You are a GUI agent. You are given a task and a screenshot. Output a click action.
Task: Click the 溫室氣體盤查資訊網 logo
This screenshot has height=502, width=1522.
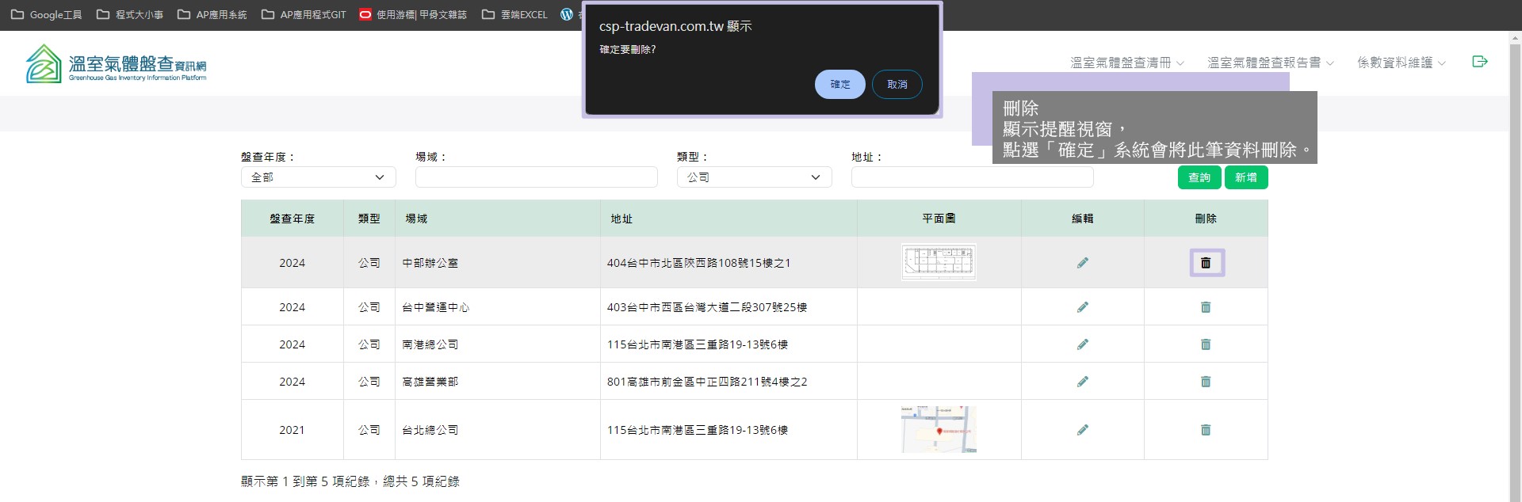[x=116, y=64]
